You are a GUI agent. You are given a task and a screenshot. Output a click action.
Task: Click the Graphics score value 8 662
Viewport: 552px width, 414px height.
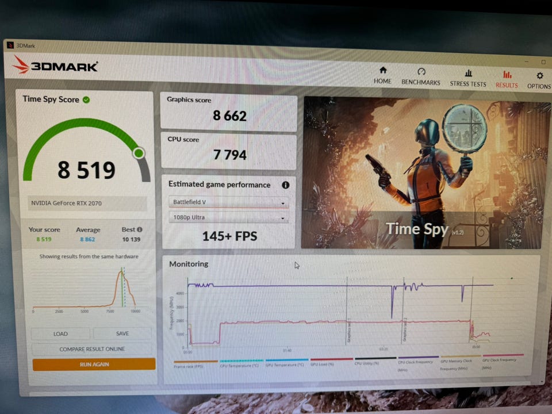click(230, 116)
